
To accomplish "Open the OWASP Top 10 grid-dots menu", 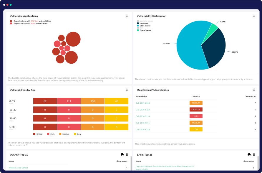I will pos(127,154).
